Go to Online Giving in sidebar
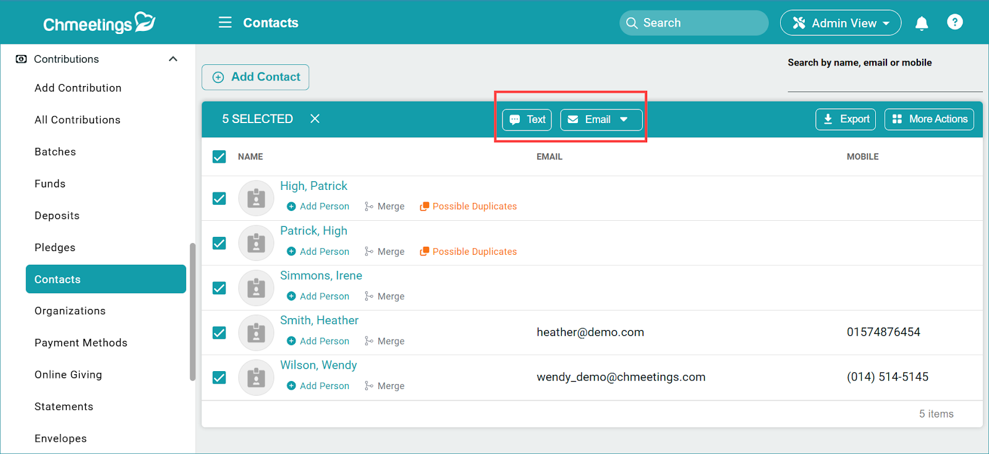Image resolution: width=989 pixels, height=454 pixels. pos(68,375)
